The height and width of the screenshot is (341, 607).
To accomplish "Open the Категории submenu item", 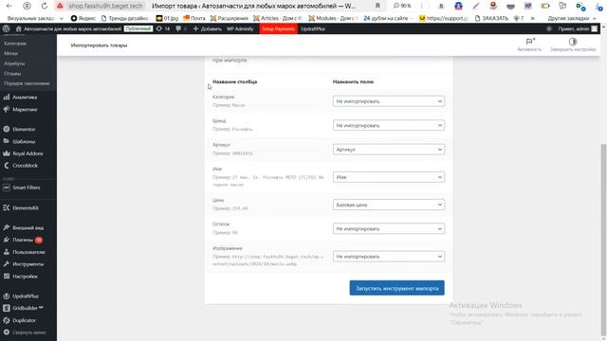I will click(x=15, y=44).
